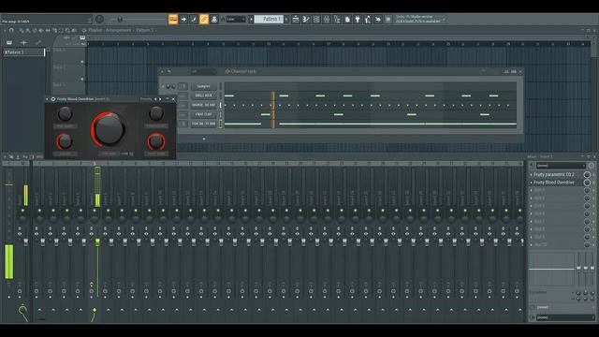
Task: Click the round knob next to hint bar
Action: coord(99,19)
